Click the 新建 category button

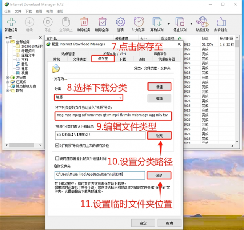click(160, 87)
